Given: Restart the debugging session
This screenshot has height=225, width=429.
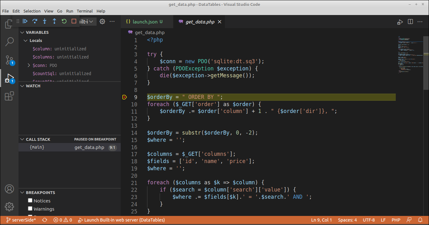Looking at the screenshot, I should [x=64, y=21].
